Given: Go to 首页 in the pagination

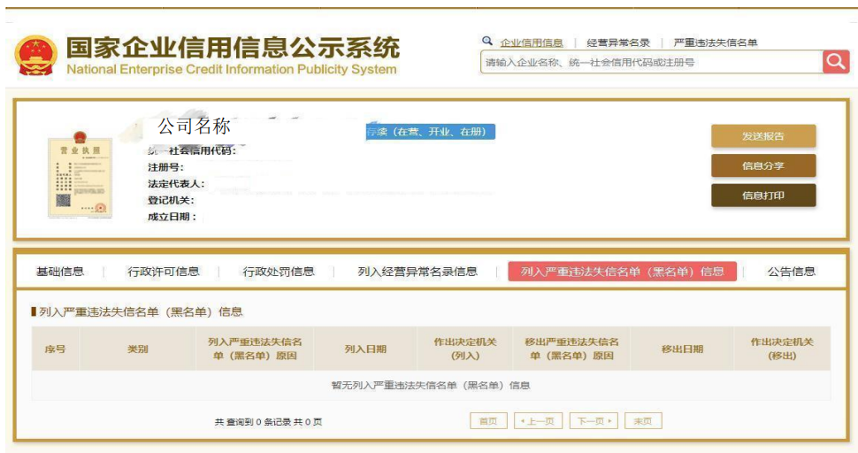Looking at the screenshot, I should [488, 421].
